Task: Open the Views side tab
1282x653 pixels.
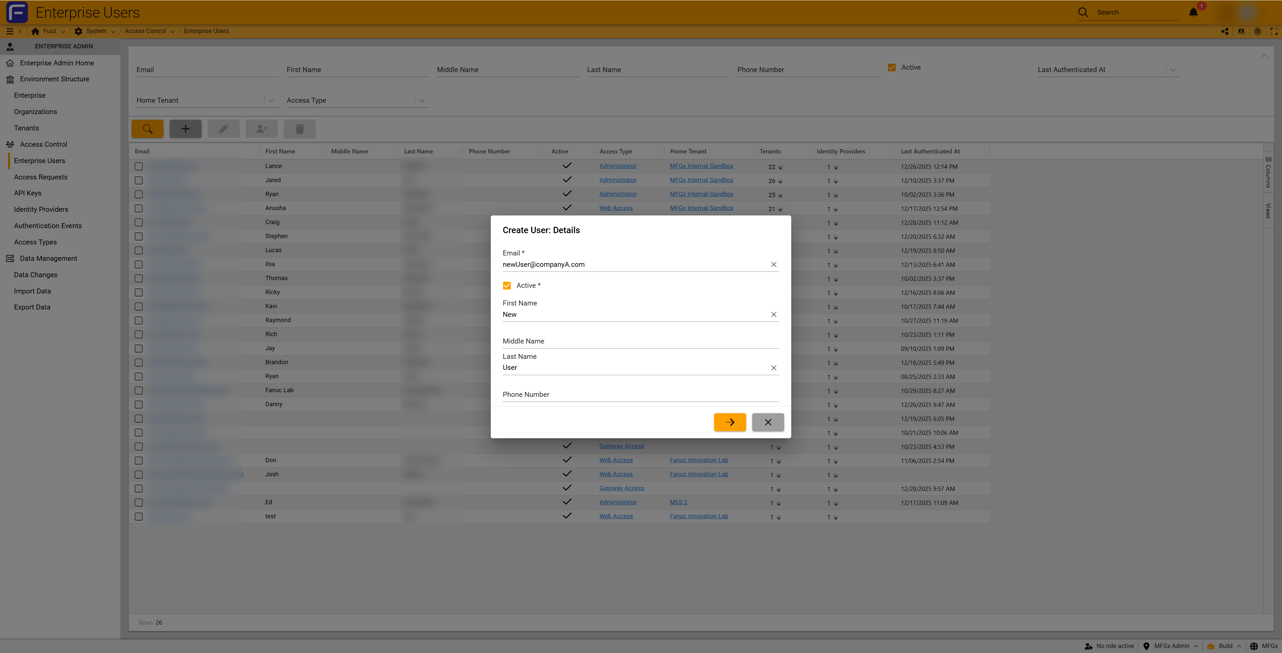Action: (1268, 211)
